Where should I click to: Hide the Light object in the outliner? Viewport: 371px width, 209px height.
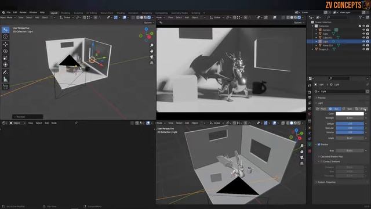363,41
